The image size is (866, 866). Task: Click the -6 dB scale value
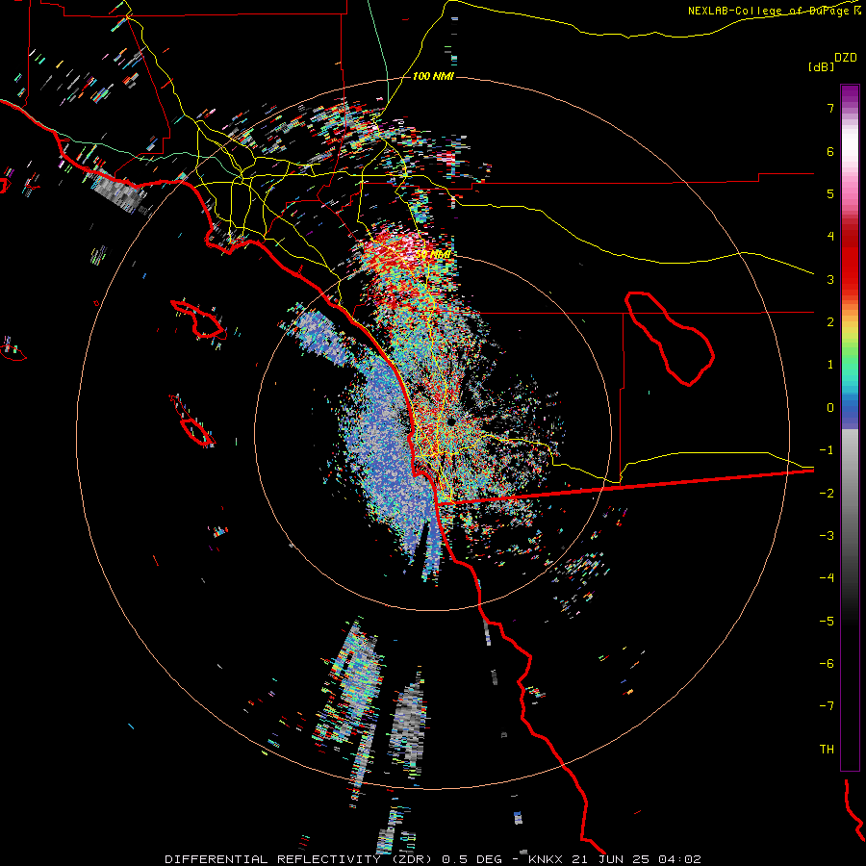tap(827, 663)
